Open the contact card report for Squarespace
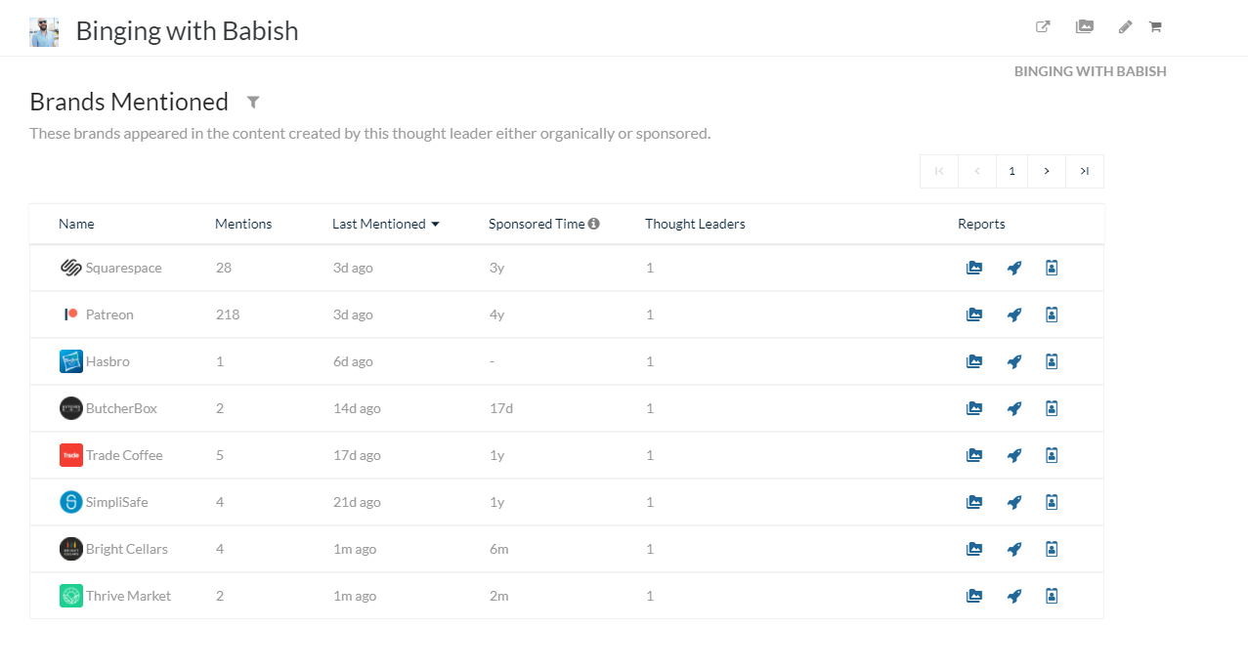 [x=1052, y=268]
